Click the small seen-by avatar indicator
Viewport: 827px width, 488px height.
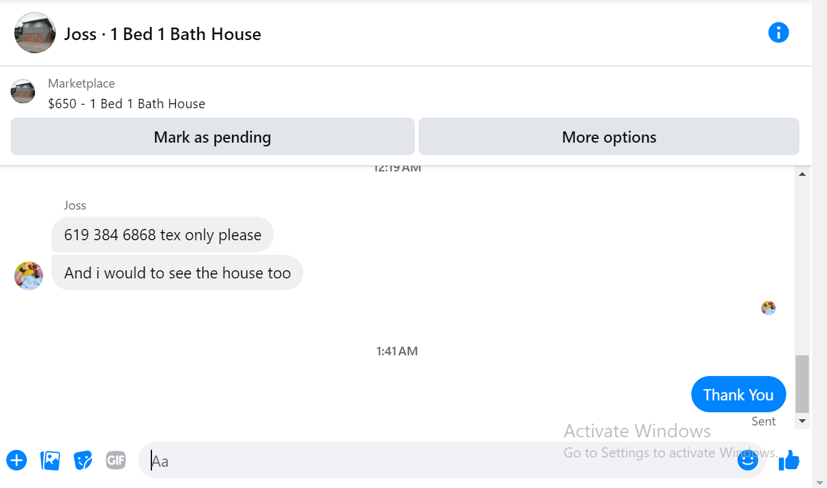point(768,308)
